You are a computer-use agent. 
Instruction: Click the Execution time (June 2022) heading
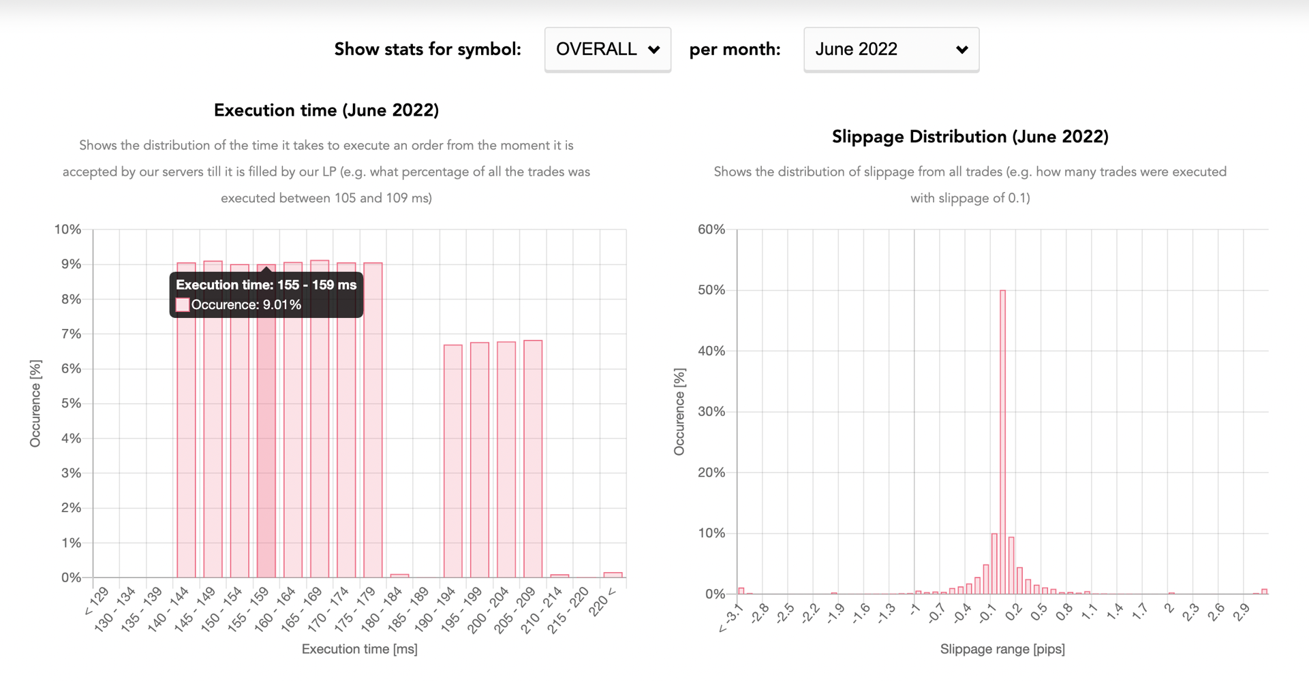326,110
